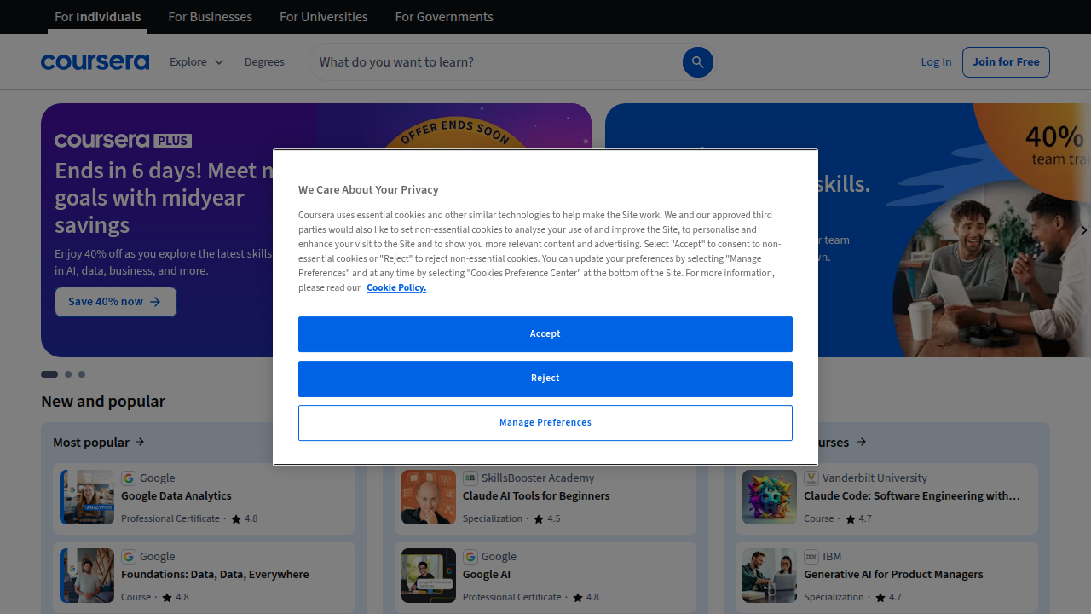
Task: Click the Google logo on Foundations card
Action: click(x=129, y=557)
